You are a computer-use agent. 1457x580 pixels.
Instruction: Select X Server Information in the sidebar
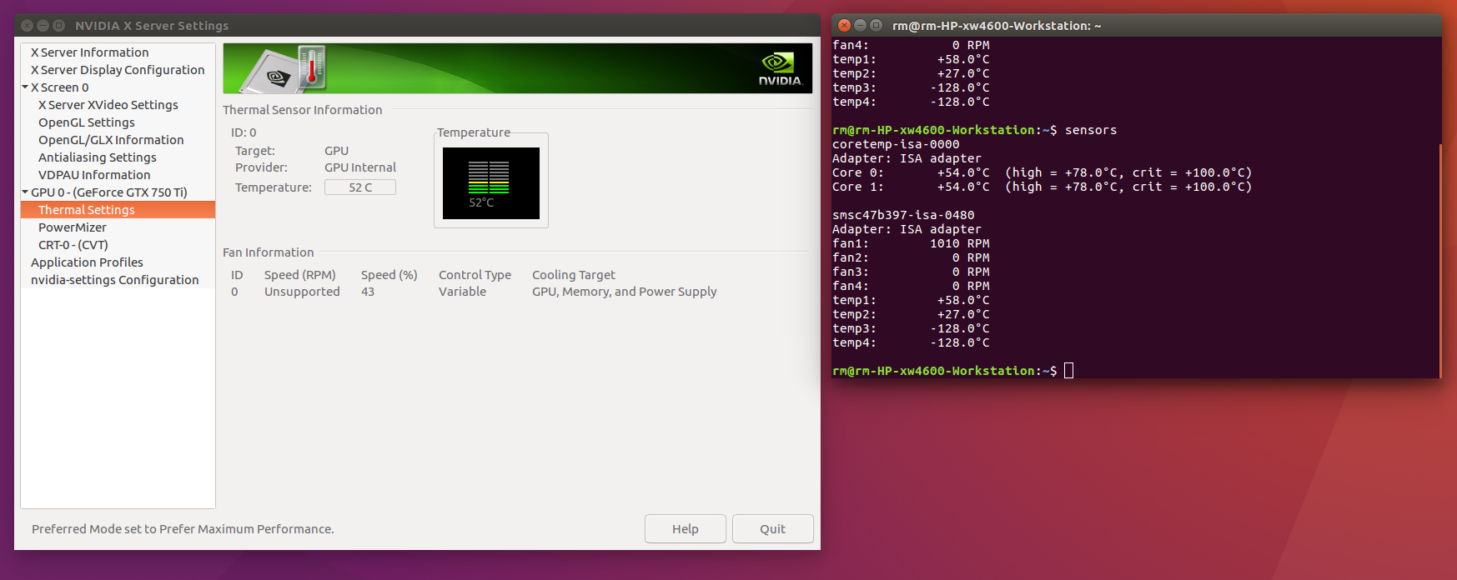click(89, 52)
